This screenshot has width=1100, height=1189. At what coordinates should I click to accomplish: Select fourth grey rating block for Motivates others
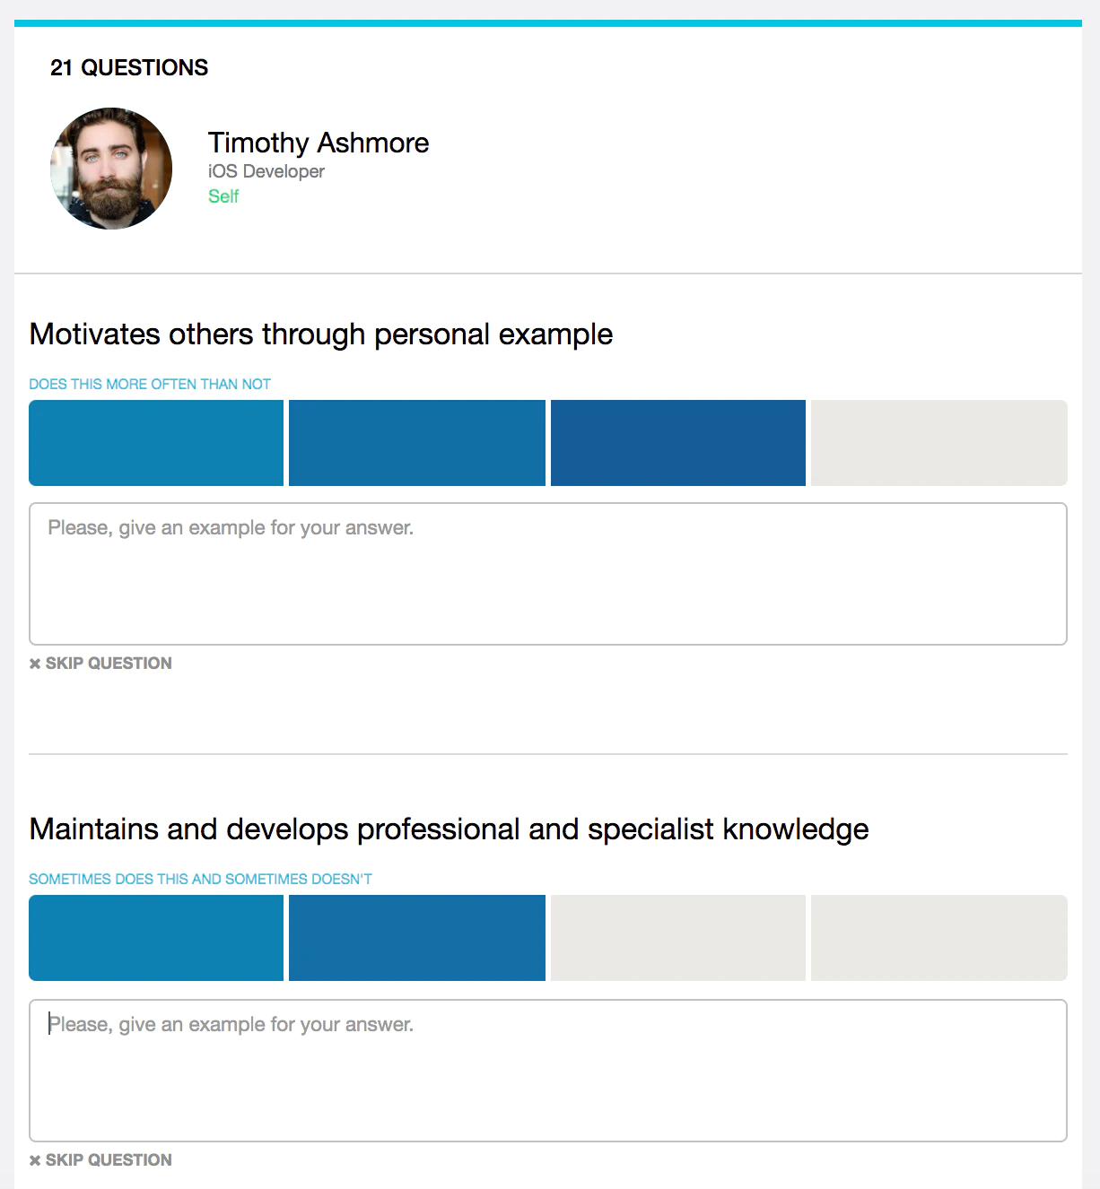point(939,443)
